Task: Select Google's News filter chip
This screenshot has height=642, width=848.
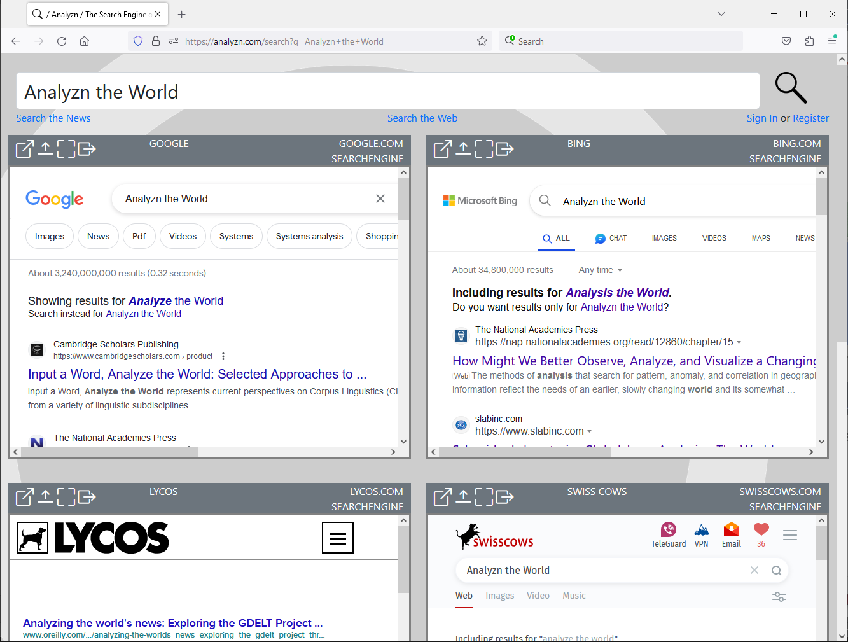Action: [x=98, y=236]
